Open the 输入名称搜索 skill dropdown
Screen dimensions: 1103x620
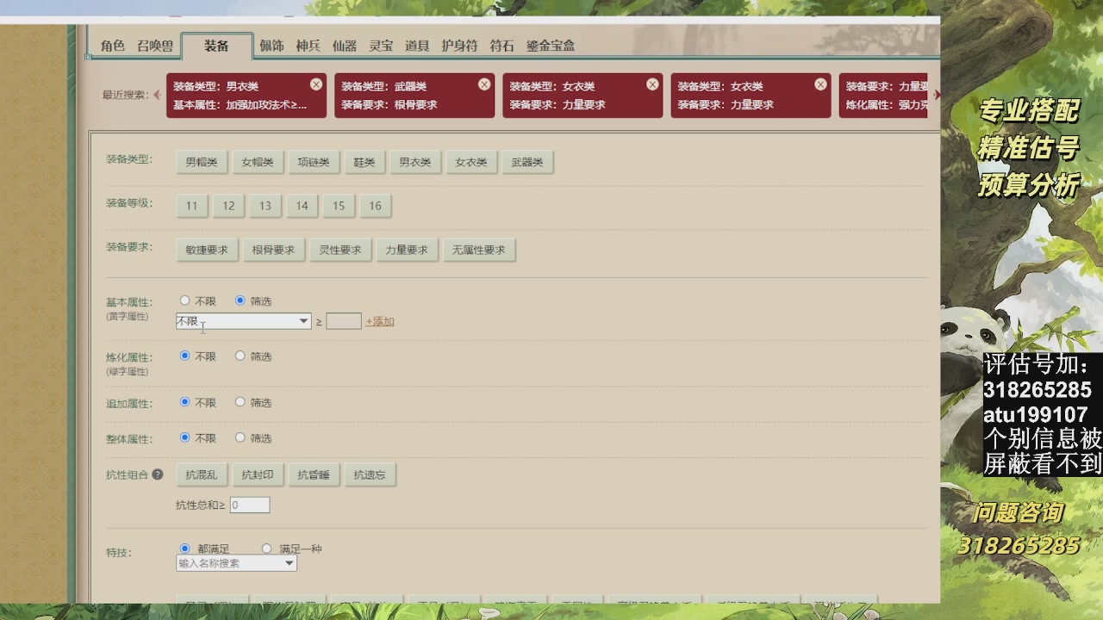pyautogui.click(x=235, y=563)
